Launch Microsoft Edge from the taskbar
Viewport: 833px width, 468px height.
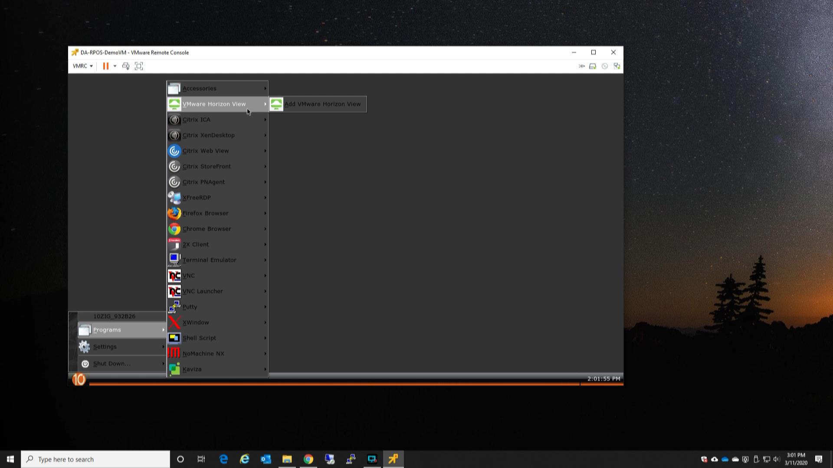[224, 459]
